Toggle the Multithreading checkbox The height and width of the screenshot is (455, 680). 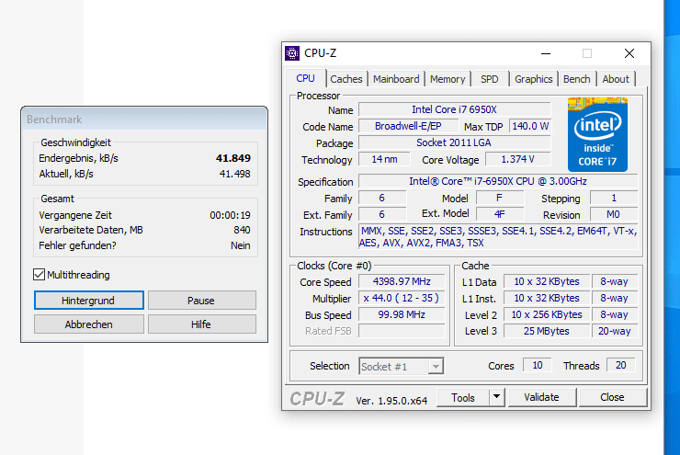point(39,275)
